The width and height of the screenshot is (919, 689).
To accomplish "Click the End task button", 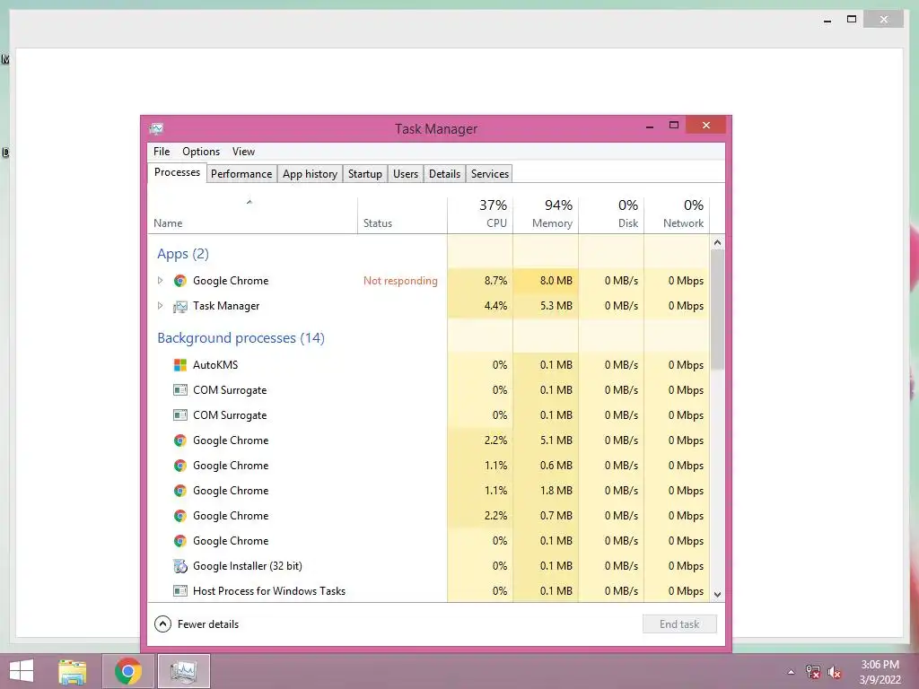I will pyautogui.click(x=679, y=624).
